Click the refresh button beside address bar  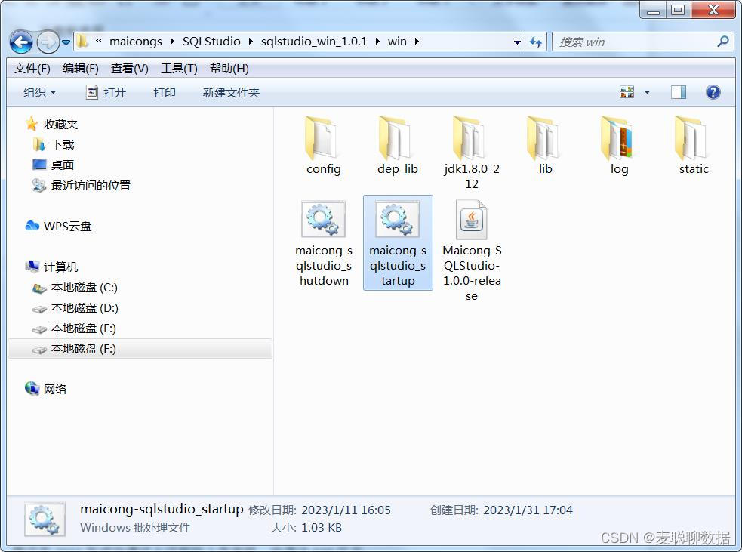coord(536,42)
